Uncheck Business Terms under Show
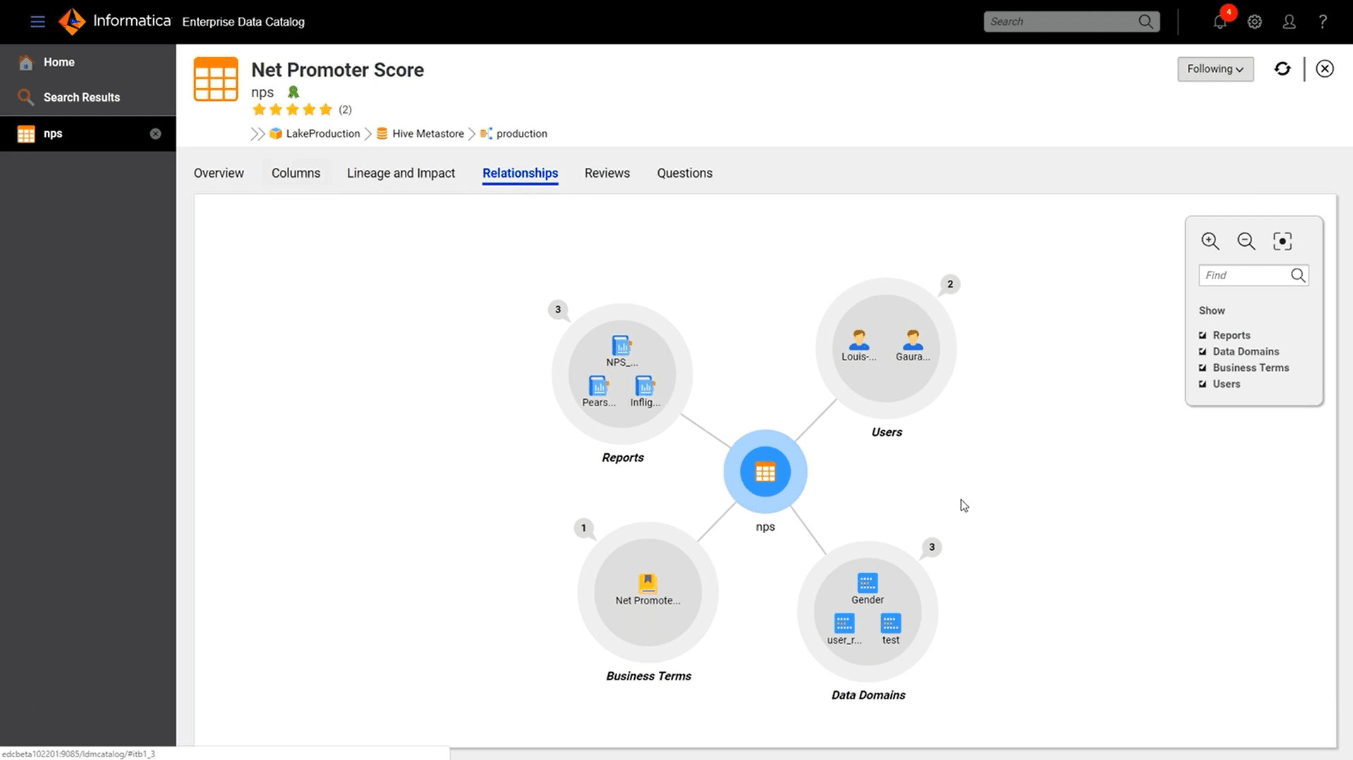 pyautogui.click(x=1202, y=367)
